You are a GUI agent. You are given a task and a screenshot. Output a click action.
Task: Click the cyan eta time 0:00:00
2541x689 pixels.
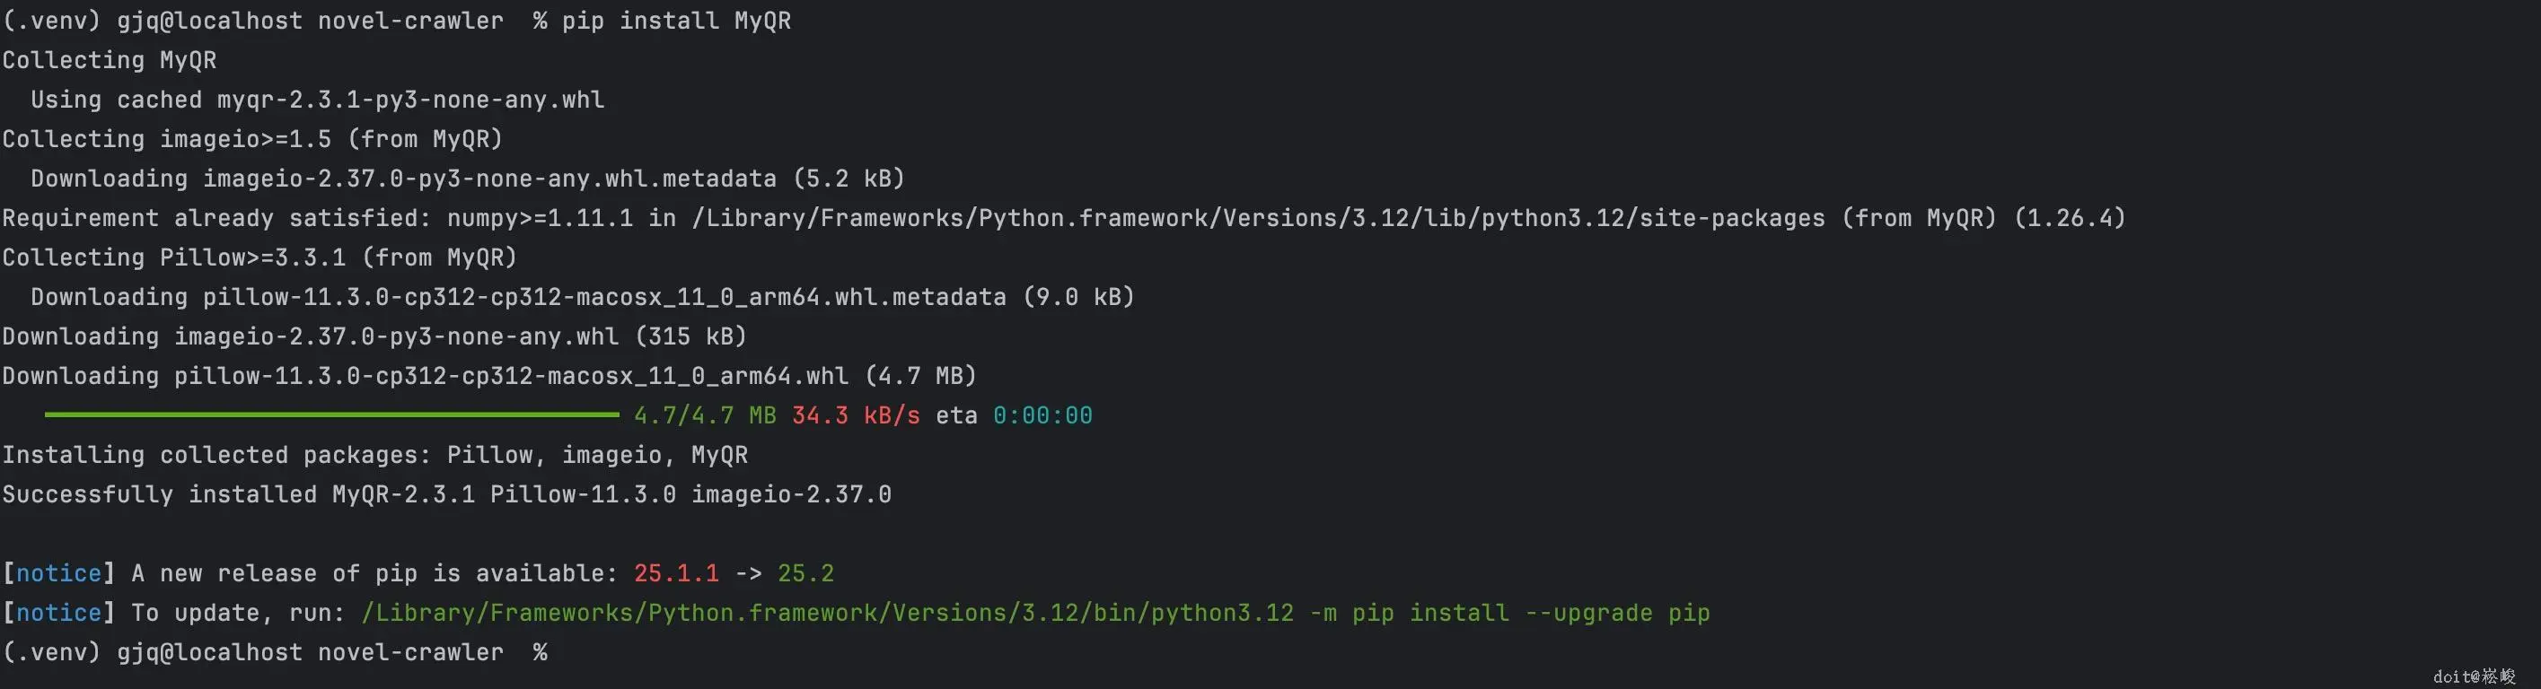click(x=1042, y=416)
